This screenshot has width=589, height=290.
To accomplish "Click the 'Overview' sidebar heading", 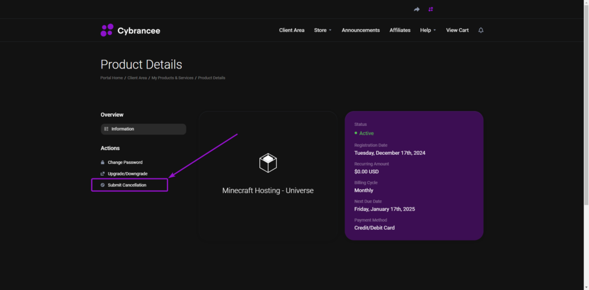I will pos(112,115).
